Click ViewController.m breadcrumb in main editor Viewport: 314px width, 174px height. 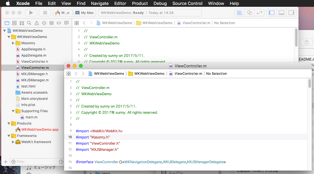tap(196, 23)
